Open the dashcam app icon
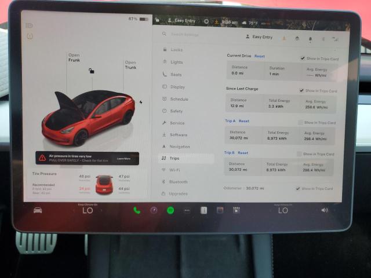 (220, 210)
